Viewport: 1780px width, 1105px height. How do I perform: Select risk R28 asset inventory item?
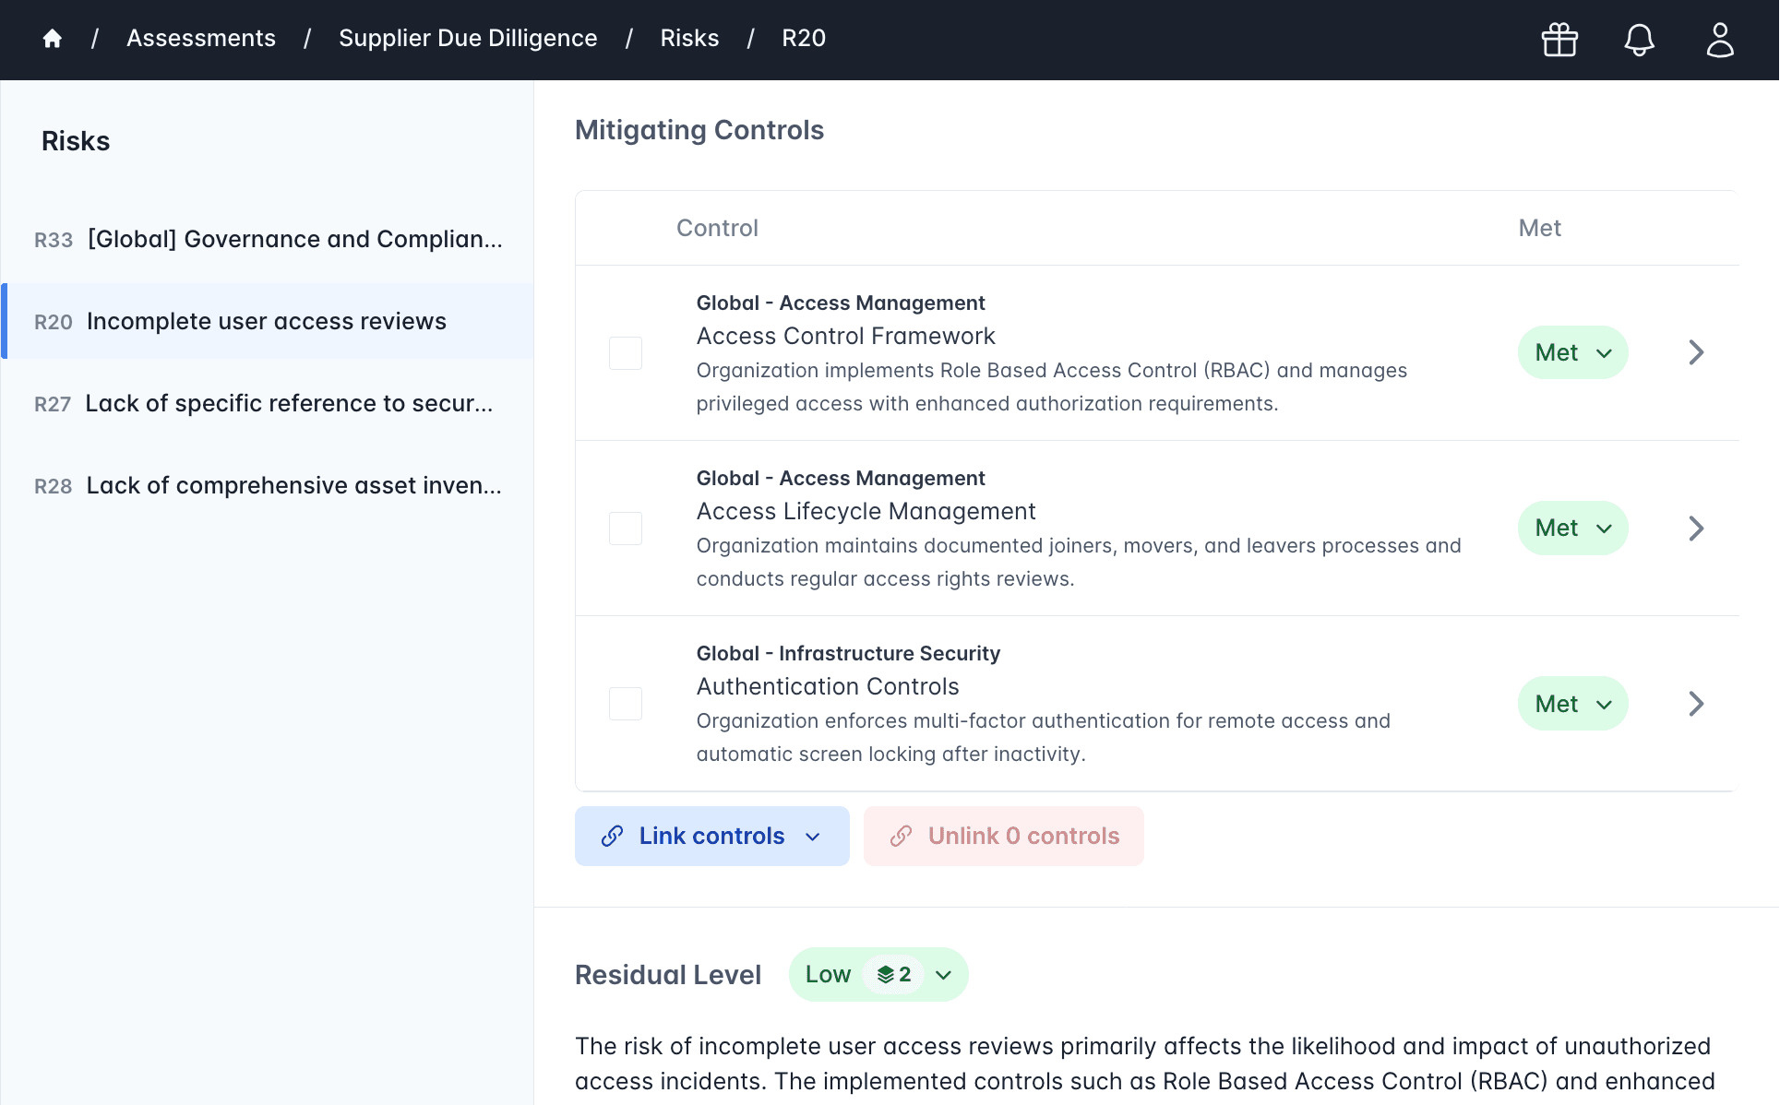pyautogui.click(x=266, y=485)
